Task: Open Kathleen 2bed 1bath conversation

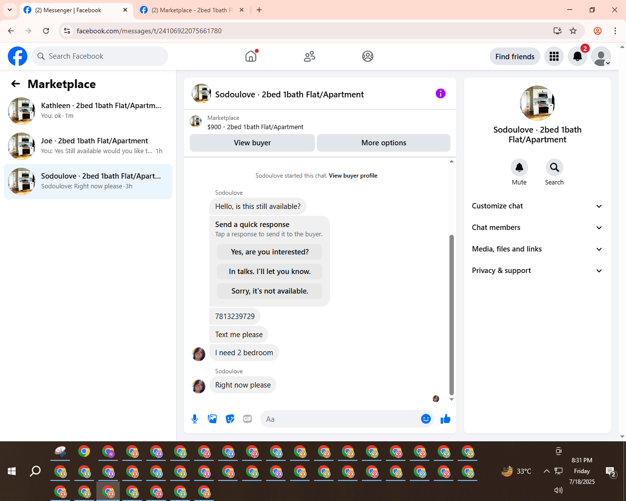Action: pyautogui.click(x=88, y=111)
